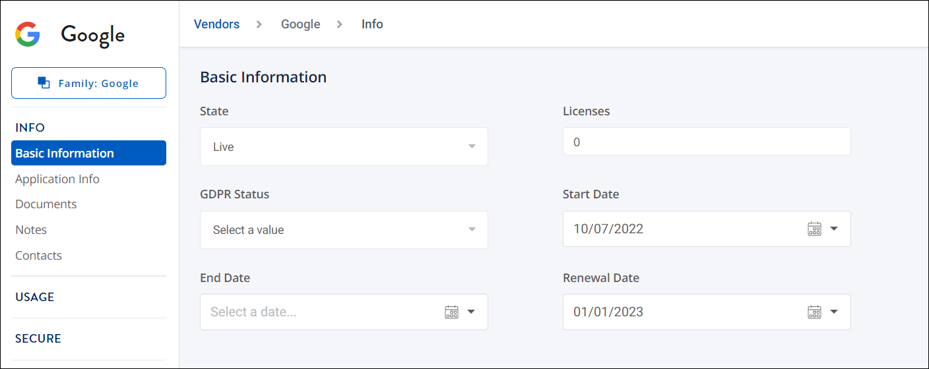Click the Family: Google button

(88, 83)
